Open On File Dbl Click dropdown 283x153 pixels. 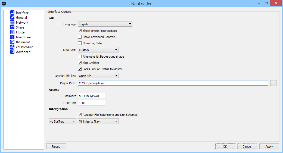tap(98, 76)
